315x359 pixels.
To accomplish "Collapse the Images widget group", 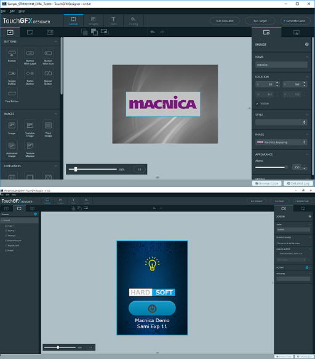I will pyautogui.click(x=55, y=114).
